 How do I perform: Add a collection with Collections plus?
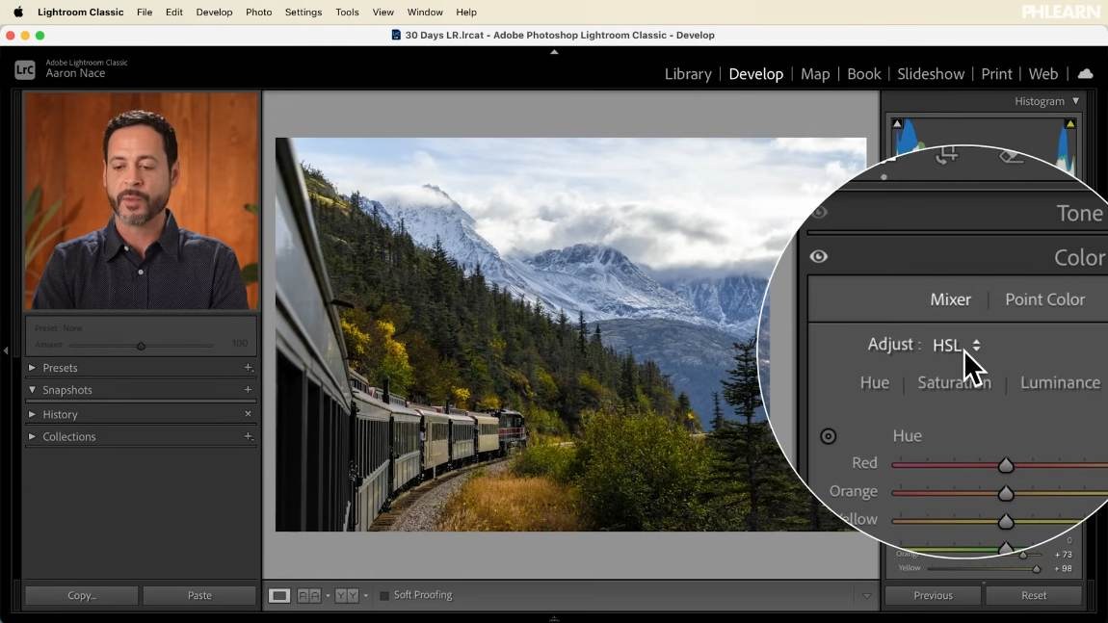tap(248, 436)
